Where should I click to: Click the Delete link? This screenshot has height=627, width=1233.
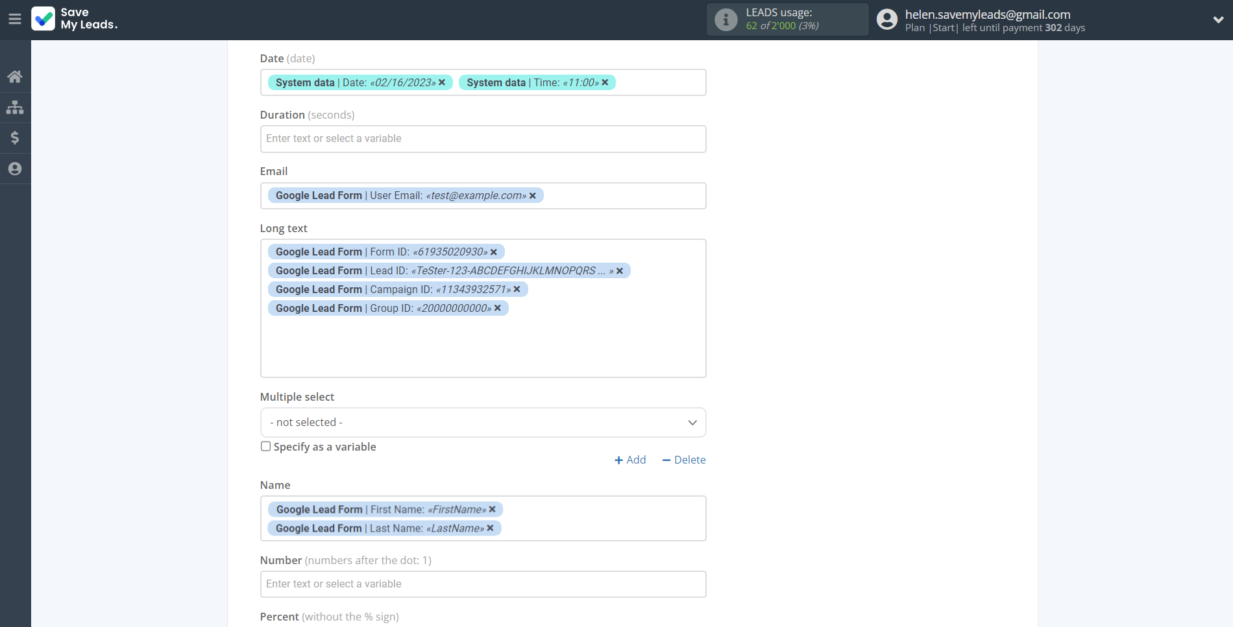point(684,460)
